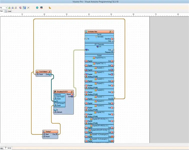This screenshot has width=189, height=150.
Task: Click the board upload icon next to Arduino icon
Action: pos(41,8)
